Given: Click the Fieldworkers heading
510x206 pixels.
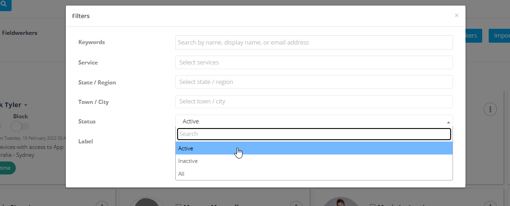Looking at the screenshot, I should (x=19, y=33).
